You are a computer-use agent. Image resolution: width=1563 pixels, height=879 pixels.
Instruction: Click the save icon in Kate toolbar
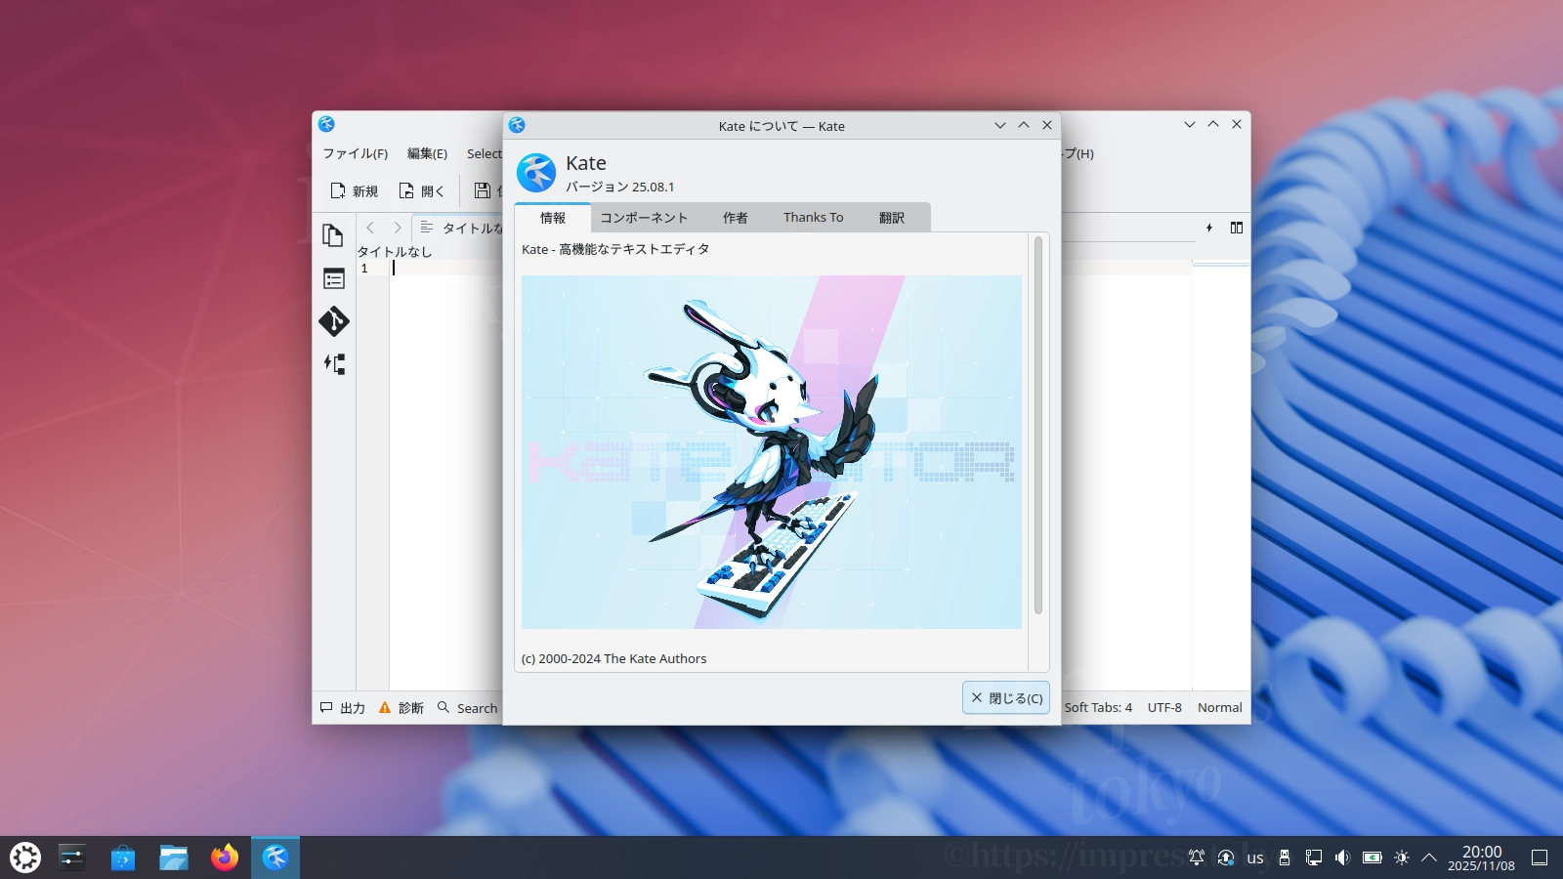tap(483, 190)
